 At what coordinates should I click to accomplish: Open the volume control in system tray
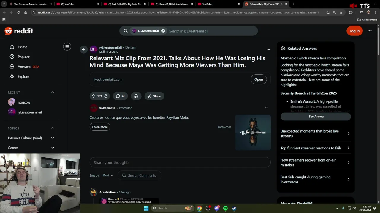355,208
